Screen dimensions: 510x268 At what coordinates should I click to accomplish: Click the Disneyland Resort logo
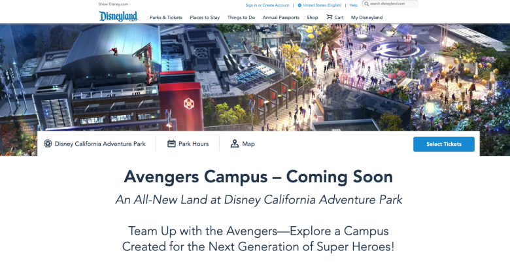coord(118,16)
